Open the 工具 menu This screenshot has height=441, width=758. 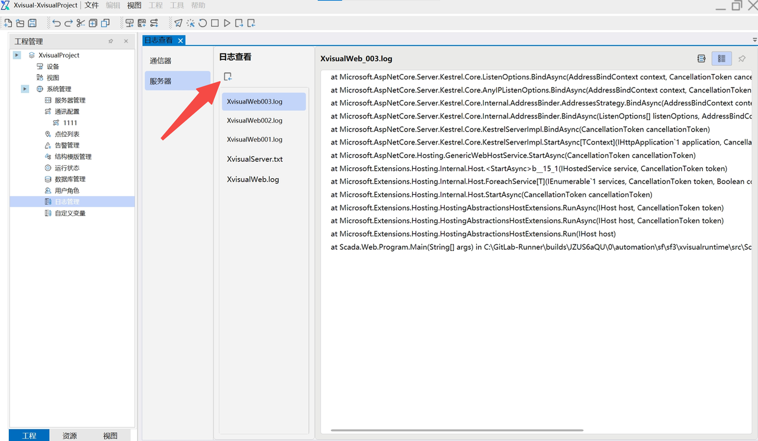coord(177,5)
